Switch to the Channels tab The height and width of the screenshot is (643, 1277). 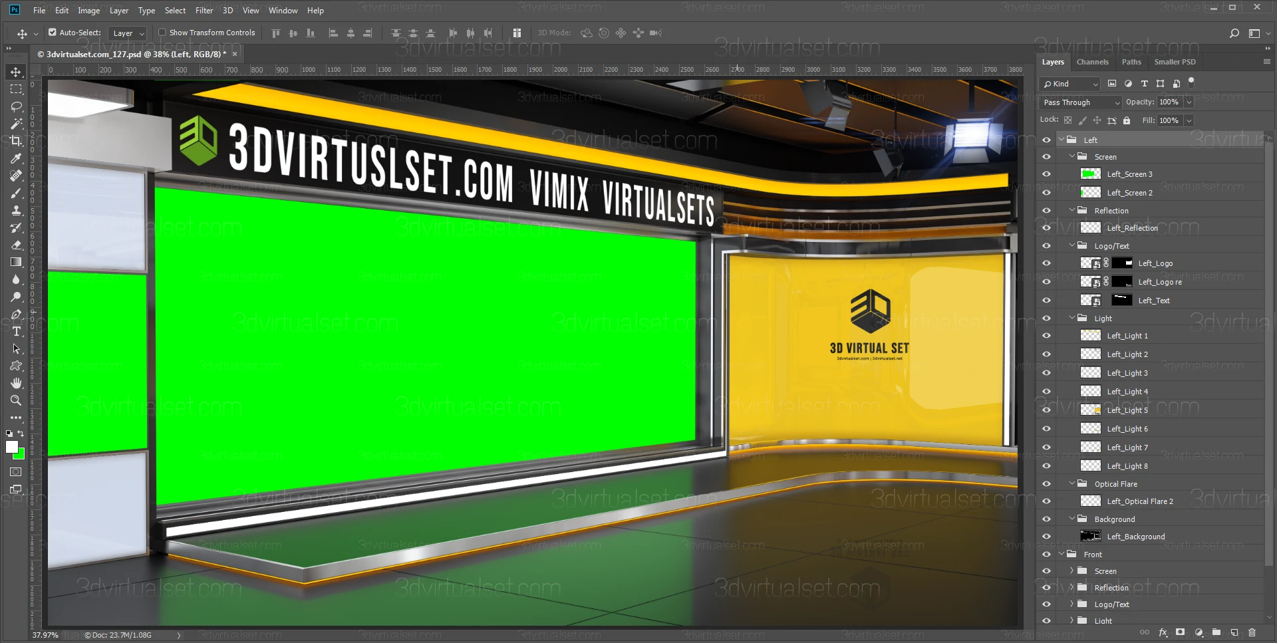[1092, 62]
